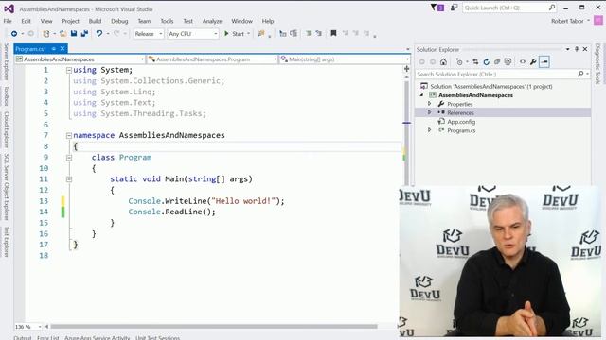The image size is (606, 340).
Task: Toggle auto-hide pin on Solution Explorer
Action: [577, 49]
